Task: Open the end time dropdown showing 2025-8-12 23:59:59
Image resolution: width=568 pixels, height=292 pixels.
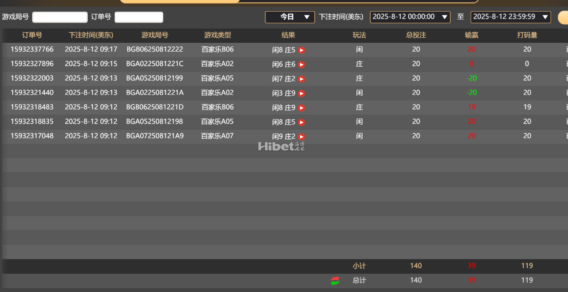Action: [x=511, y=17]
